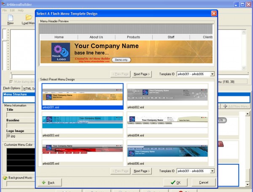Click the a4mb001.xml file label

point(51,107)
